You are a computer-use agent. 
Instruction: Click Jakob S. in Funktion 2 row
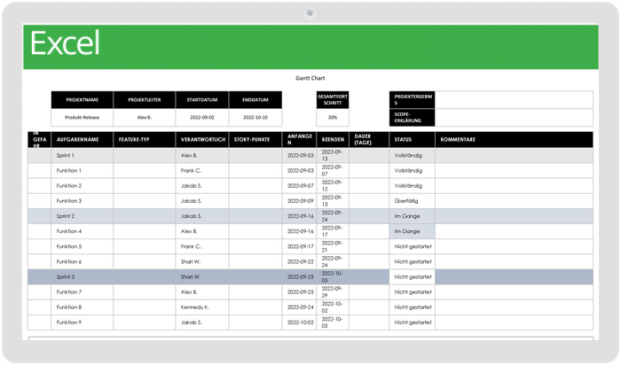202,186
